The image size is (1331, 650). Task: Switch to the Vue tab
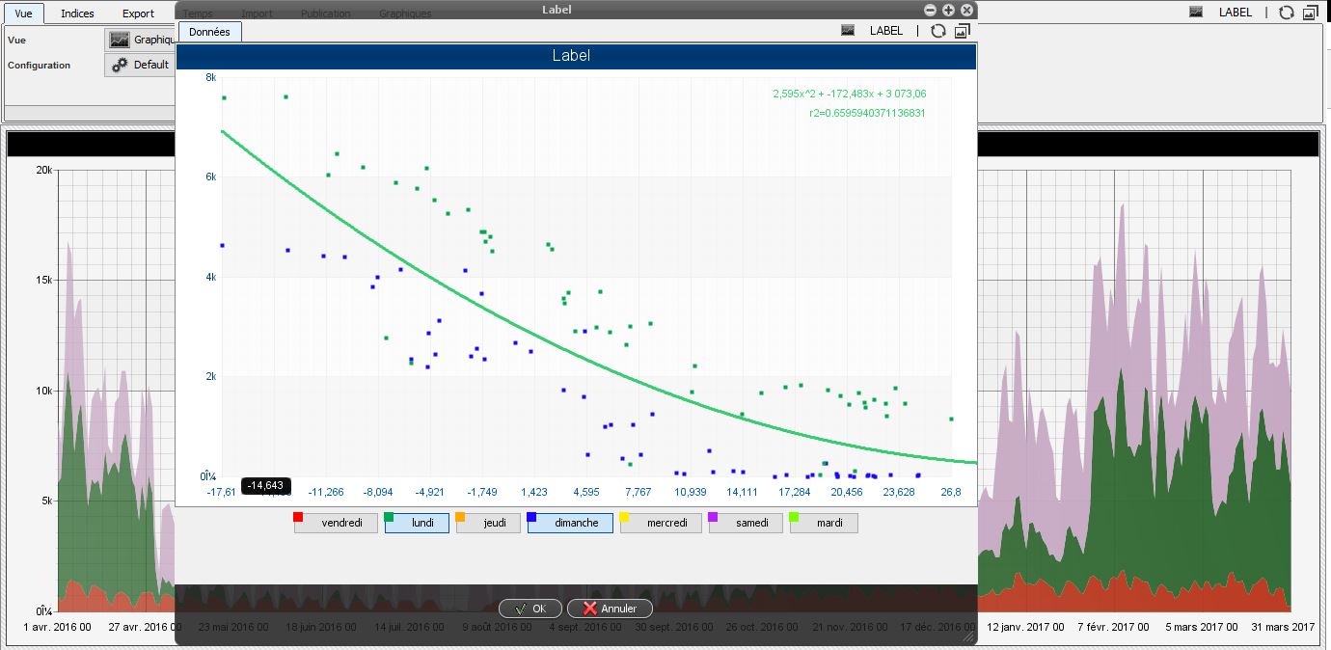23,14
